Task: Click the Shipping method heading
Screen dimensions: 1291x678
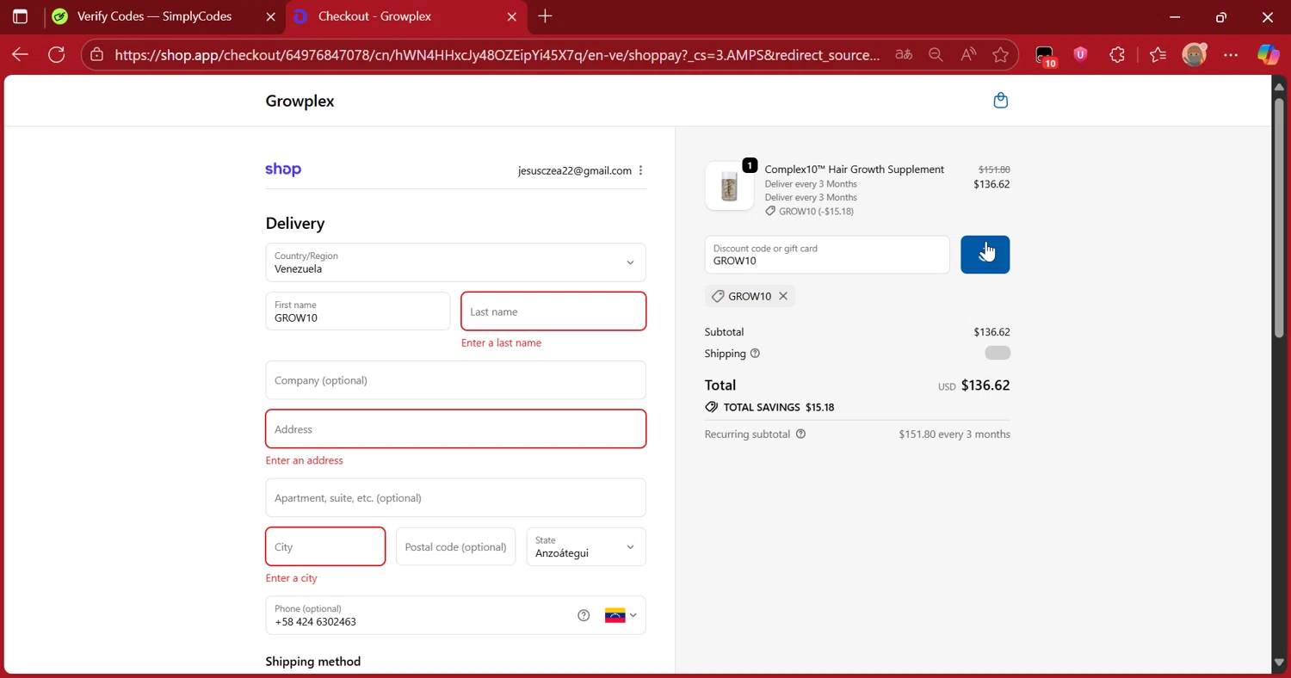Action: (313, 662)
